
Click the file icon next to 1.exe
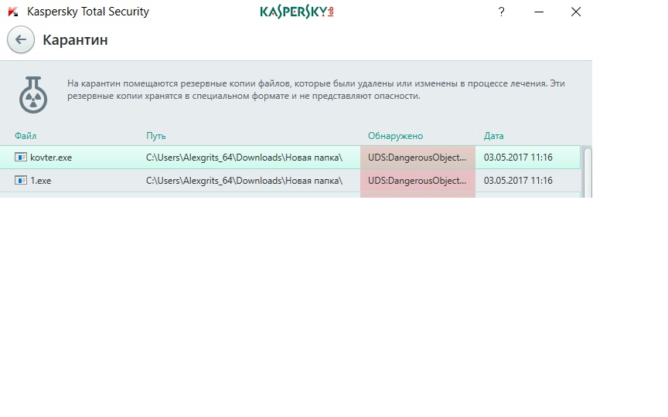[x=20, y=180]
